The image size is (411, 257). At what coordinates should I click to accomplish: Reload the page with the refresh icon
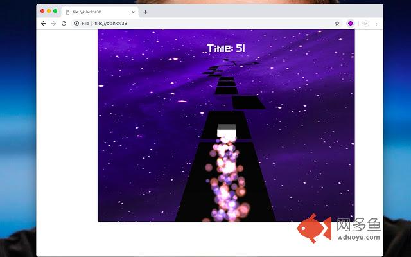coord(64,24)
